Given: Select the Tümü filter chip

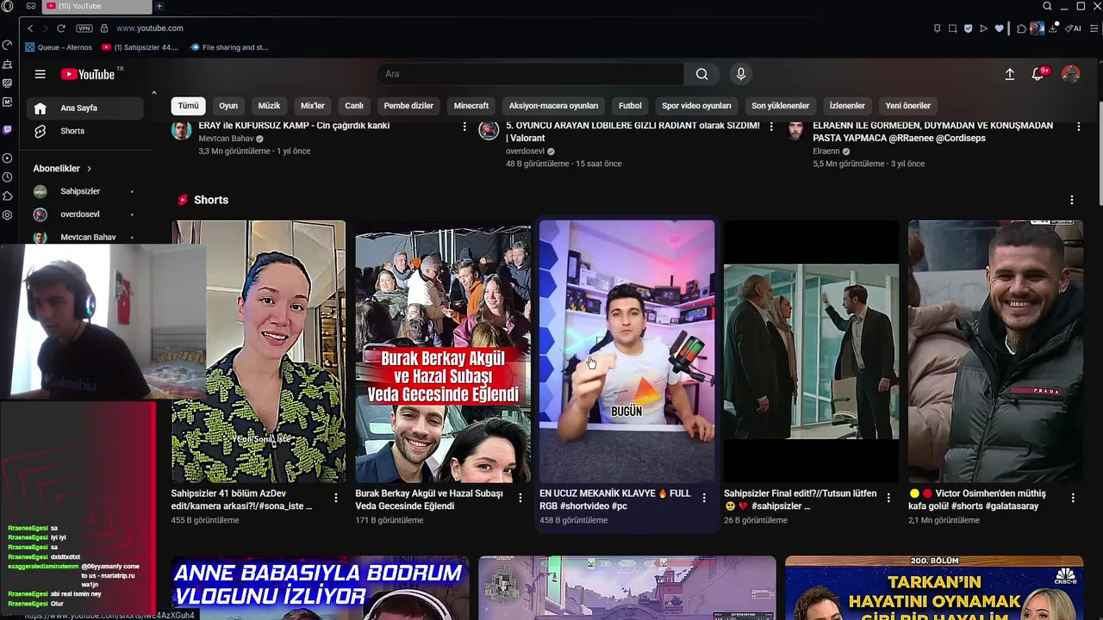Looking at the screenshot, I should tap(188, 106).
